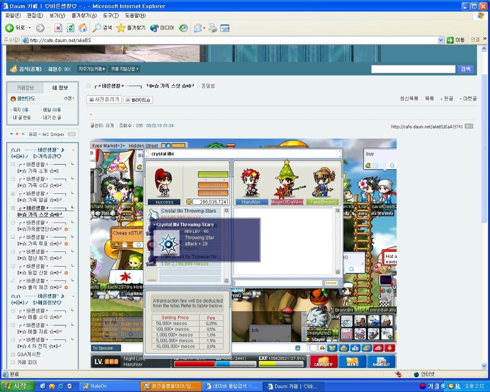Viewport: 490px width, 392px height.
Task: Skip to next track in music player
Action: [23, 134]
